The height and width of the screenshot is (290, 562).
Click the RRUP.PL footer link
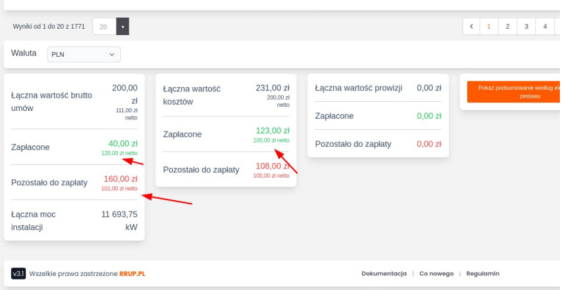[x=131, y=273]
